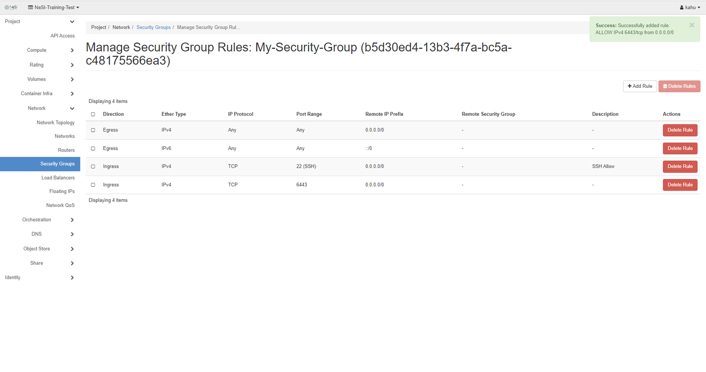This screenshot has width=706, height=372.
Task: Click the NeSI logo icon
Action: coord(11,7)
